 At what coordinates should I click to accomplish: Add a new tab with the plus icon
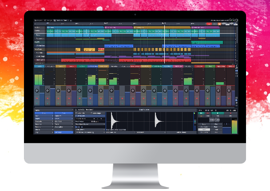click(x=71, y=20)
